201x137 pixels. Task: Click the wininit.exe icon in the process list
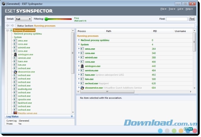pyautogui.click(x=82, y=58)
